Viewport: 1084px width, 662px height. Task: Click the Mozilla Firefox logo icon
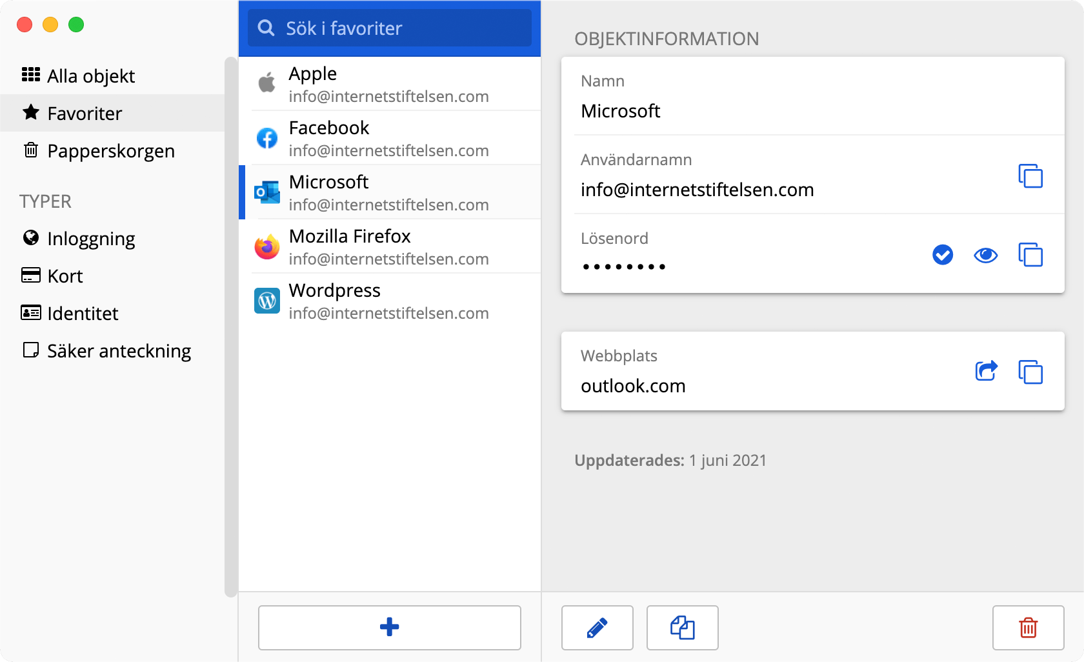(x=267, y=246)
